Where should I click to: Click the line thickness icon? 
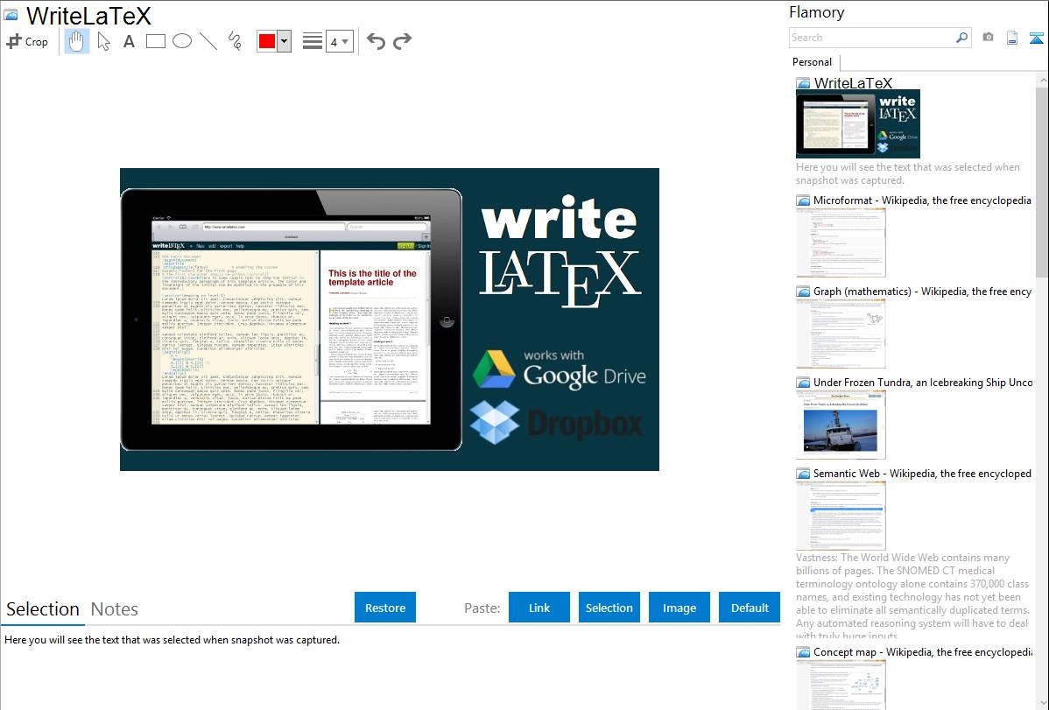tap(313, 41)
